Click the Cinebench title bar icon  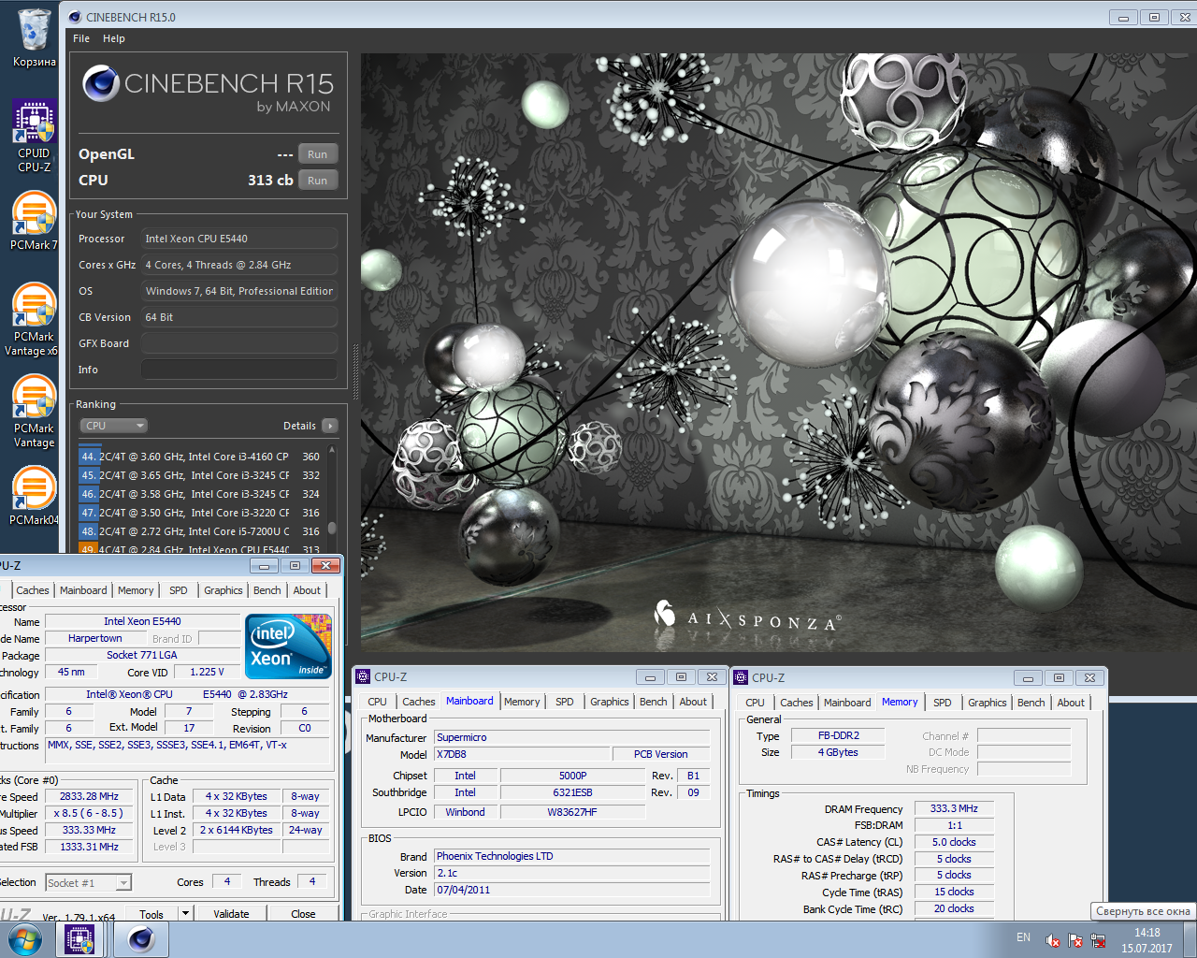[x=75, y=17]
